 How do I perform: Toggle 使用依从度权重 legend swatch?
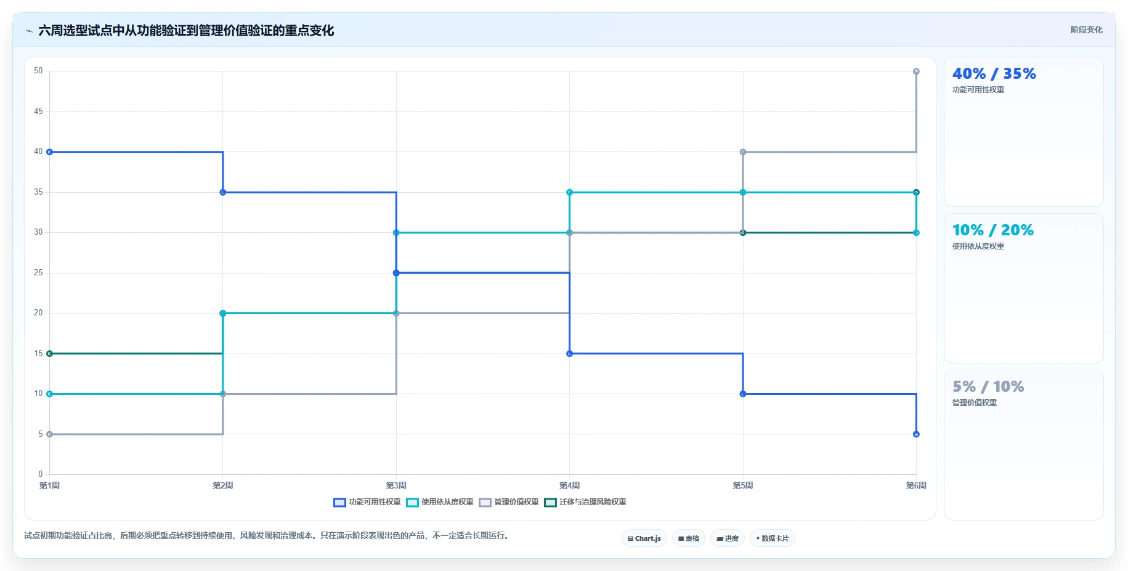(x=412, y=503)
